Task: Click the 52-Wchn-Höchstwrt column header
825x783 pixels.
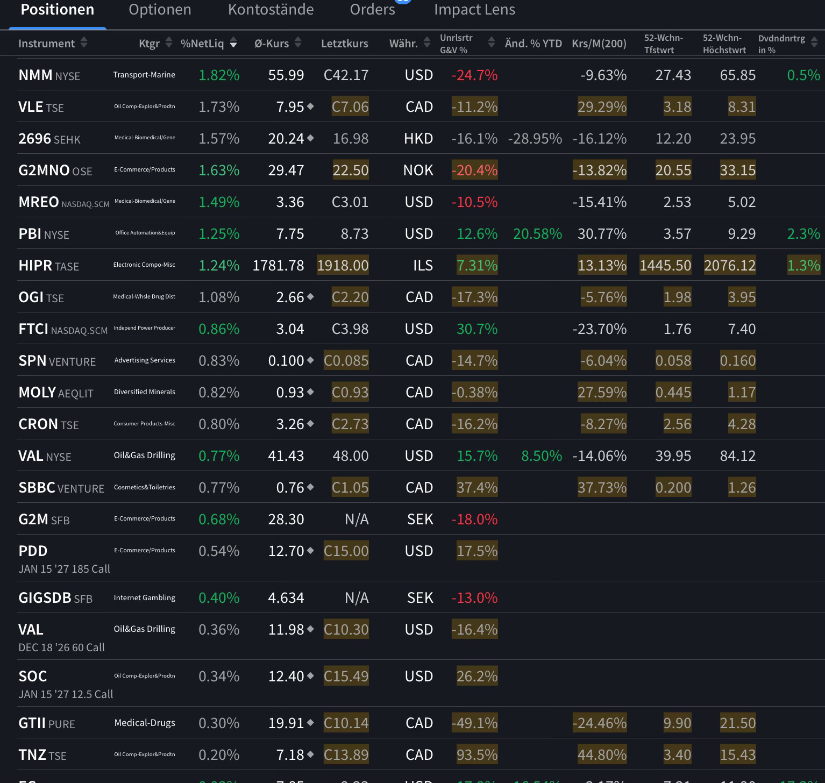Action: pyautogui.click(x=724, y=44)
